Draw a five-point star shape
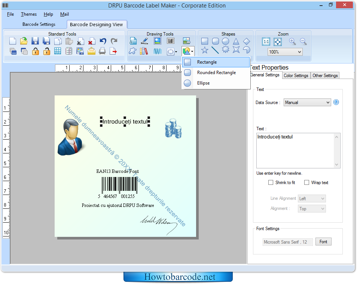Viewport: 357px width, 284px height. click(x=205, y=50)
